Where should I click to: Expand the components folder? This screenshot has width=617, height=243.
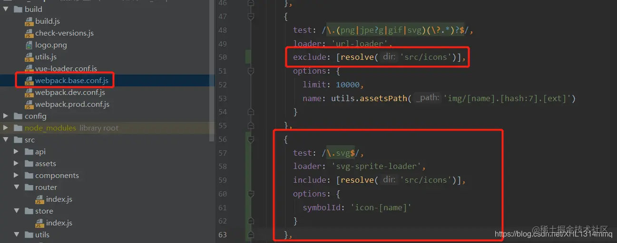point(16,176)
